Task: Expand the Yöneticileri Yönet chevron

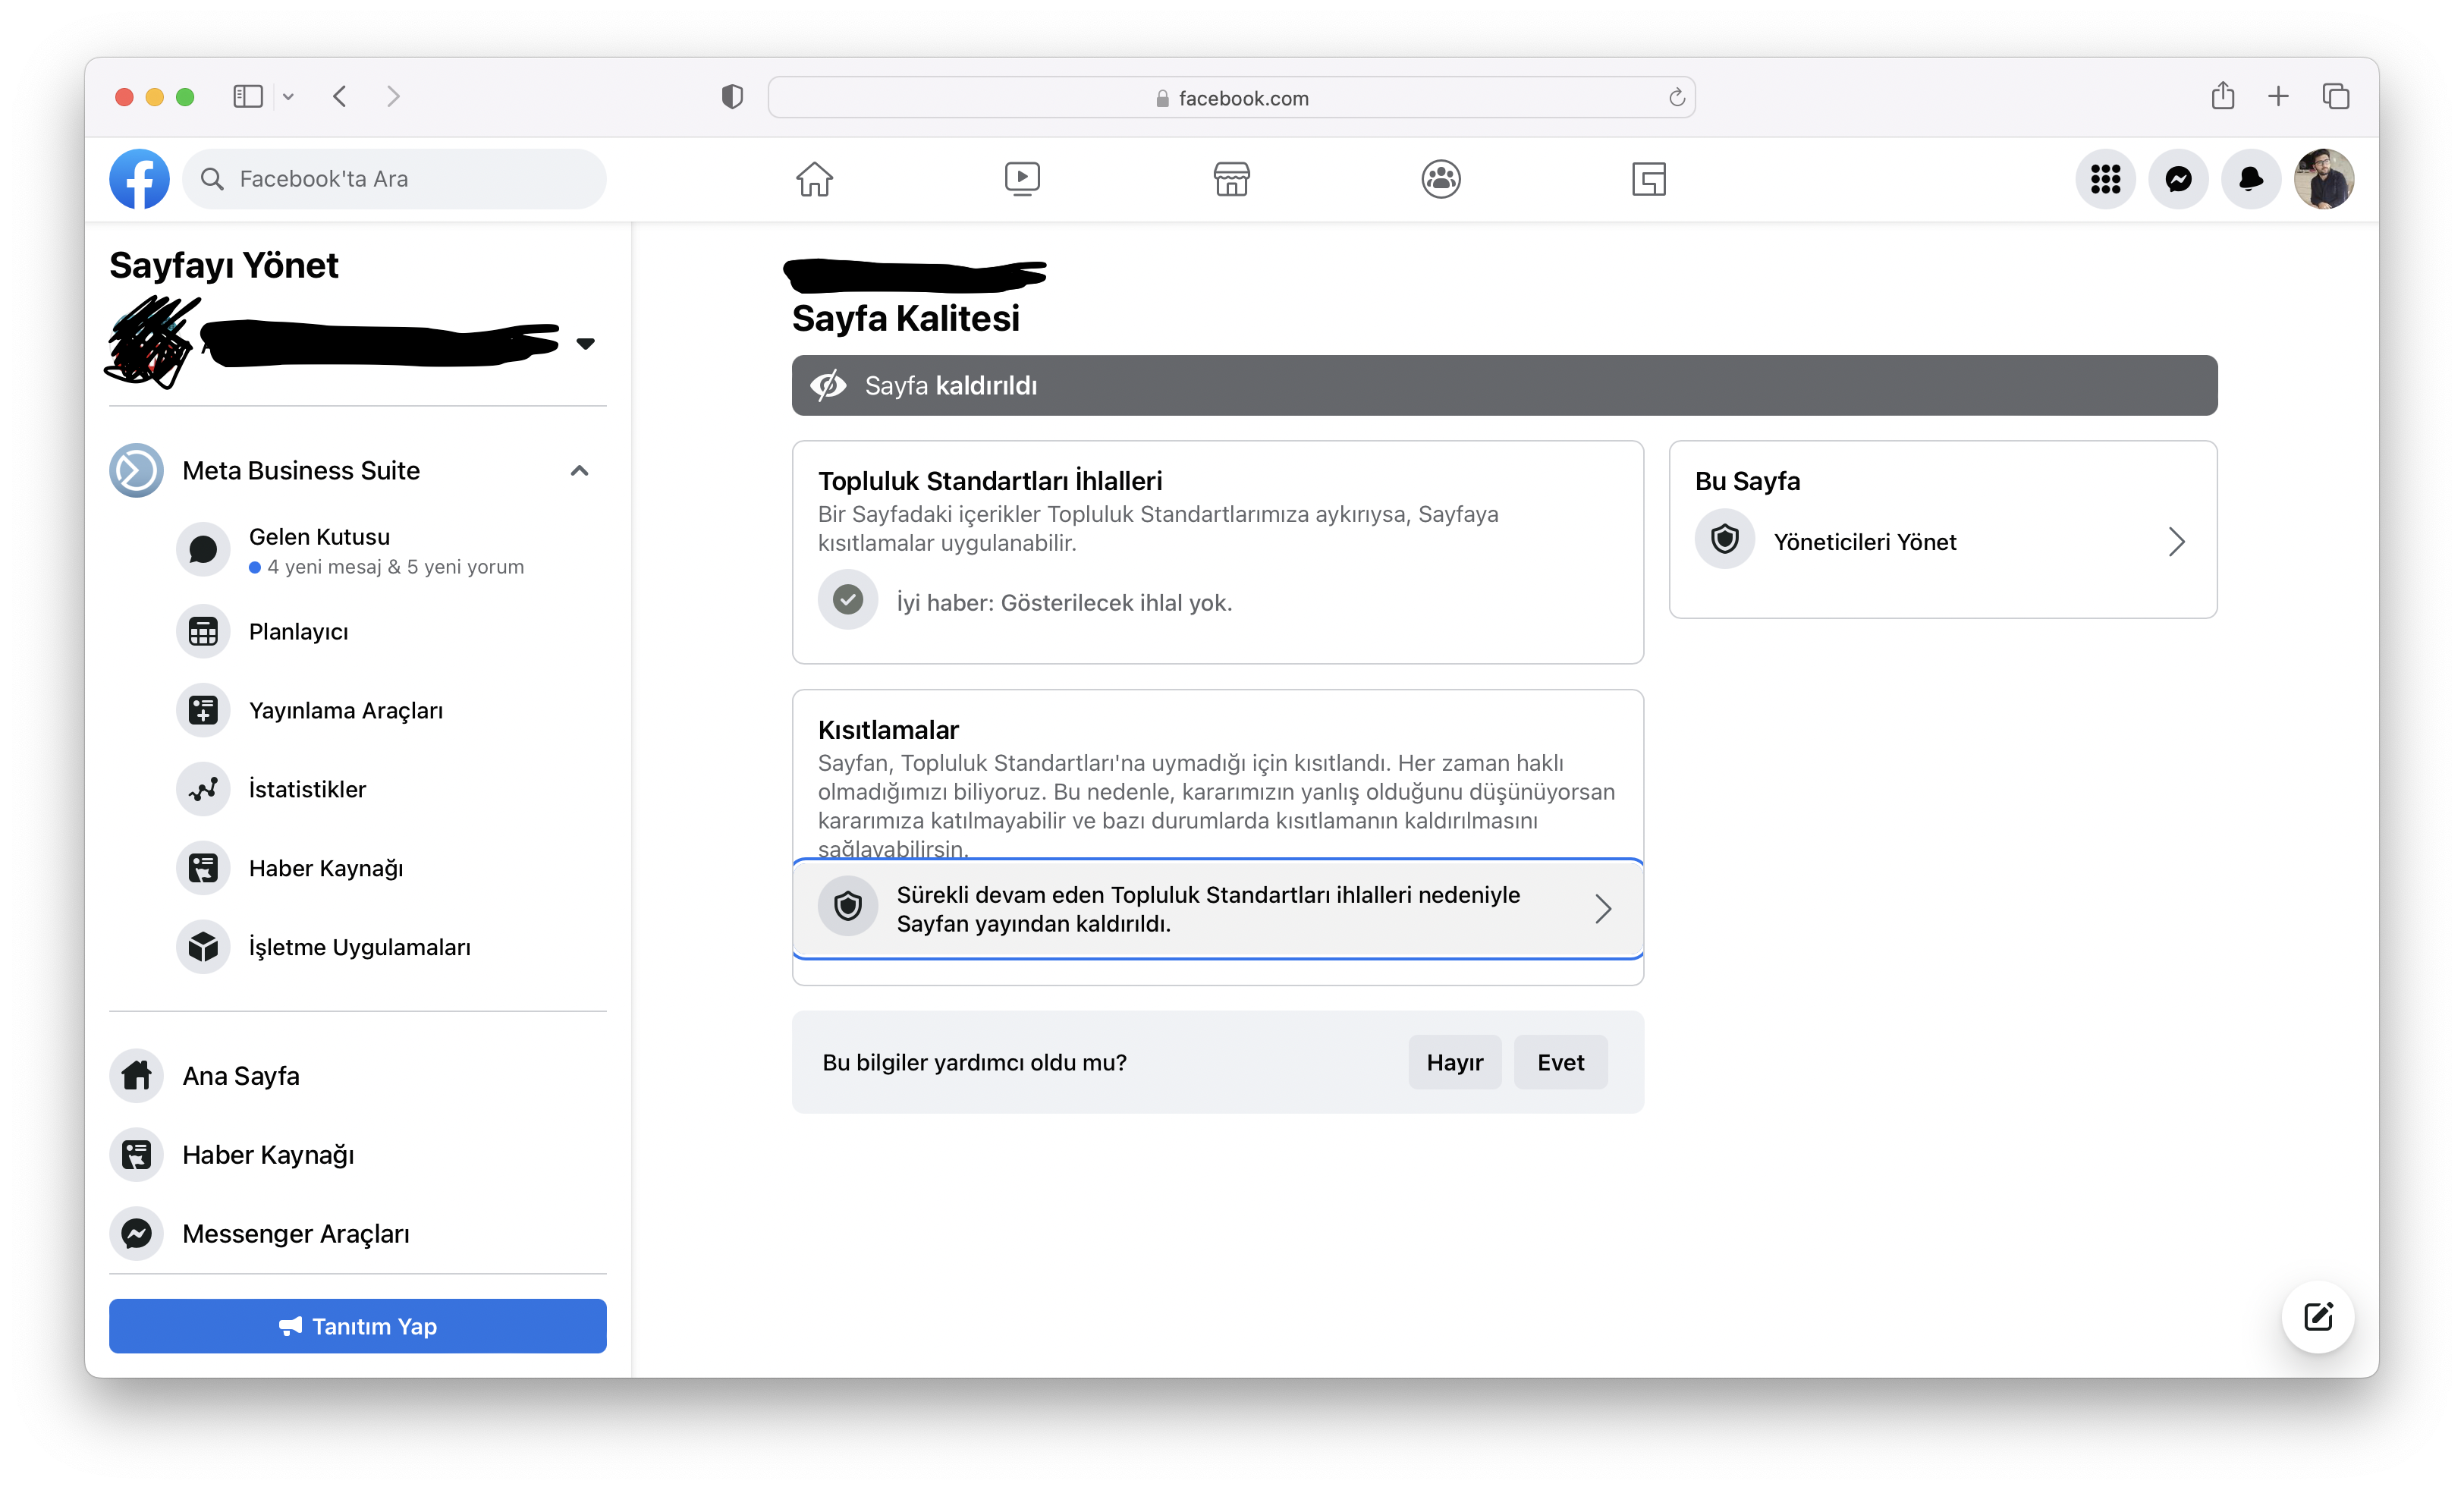Action: pos(2176,542)
